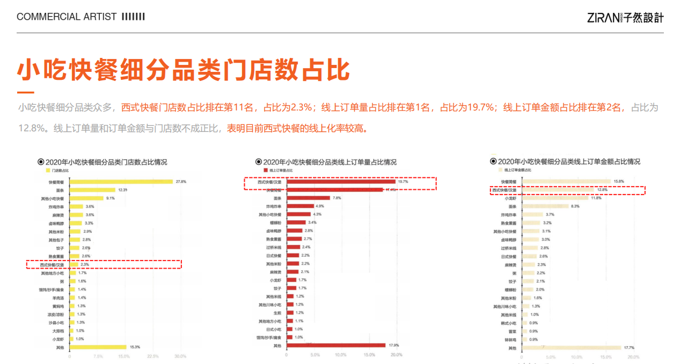Screen dimensions: 673x364
Task: Click the bullet icon before 门店数占比情况 chart title
Action: pos(40,161)
